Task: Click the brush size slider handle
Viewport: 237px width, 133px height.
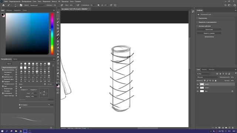Action: tap(21, 87)
